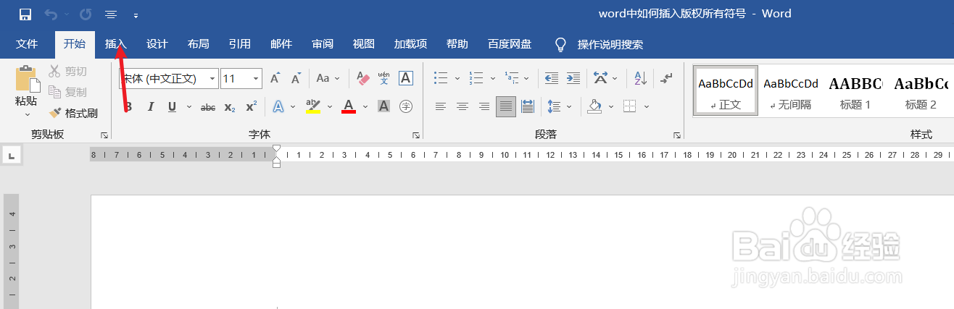Undo the last action
This screenshot has height=309, width=954.
51,14
